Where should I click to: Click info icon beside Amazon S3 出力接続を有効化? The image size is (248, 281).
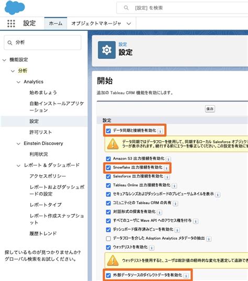click(x=168, y=159)
